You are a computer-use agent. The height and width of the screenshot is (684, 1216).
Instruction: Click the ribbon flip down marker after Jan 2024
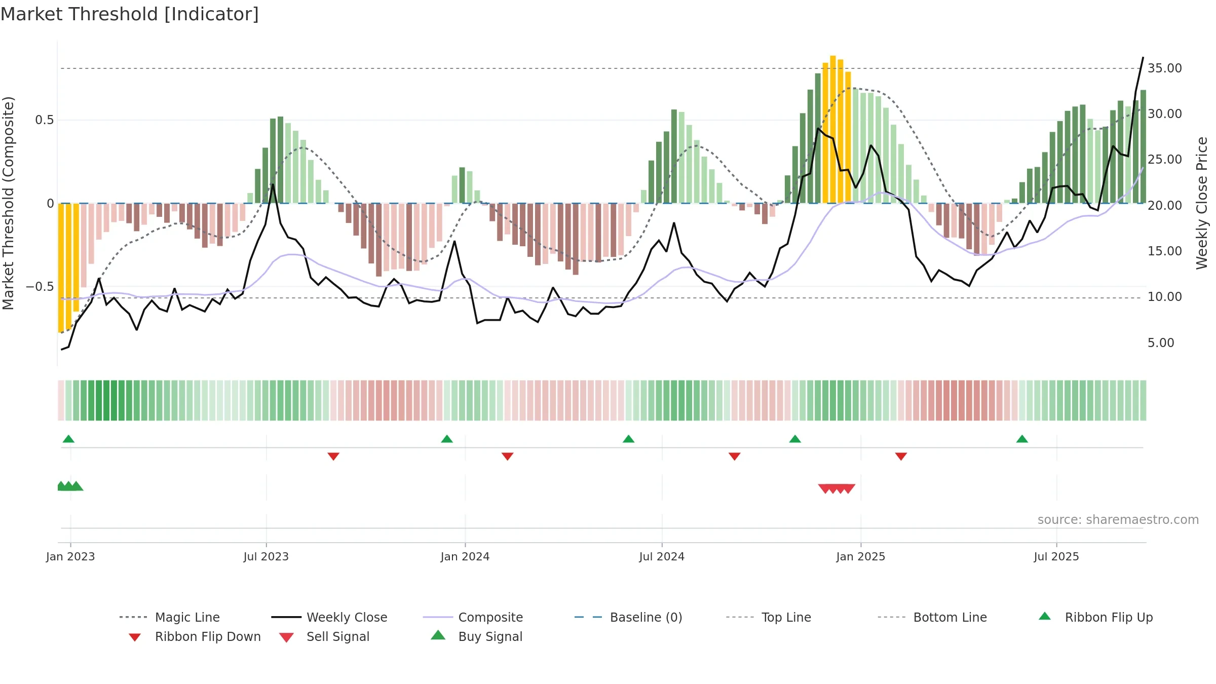(x=508, y=457)
